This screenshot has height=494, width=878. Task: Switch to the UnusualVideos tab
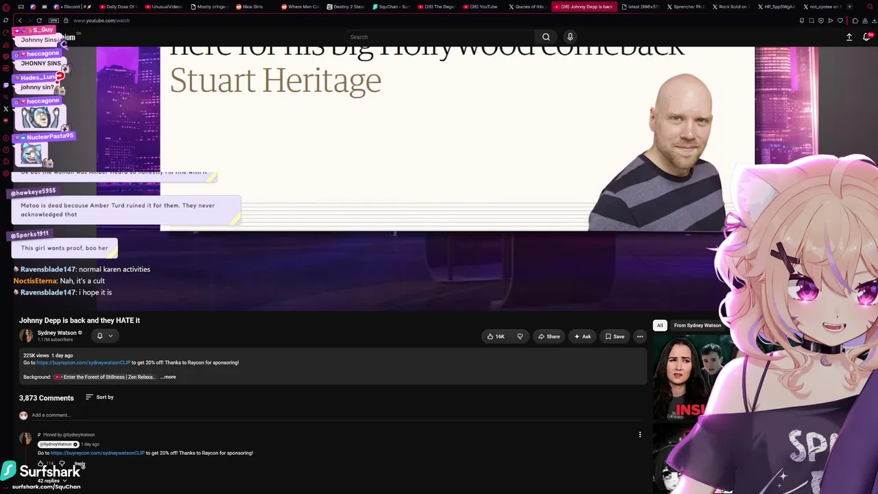point(165,7)
